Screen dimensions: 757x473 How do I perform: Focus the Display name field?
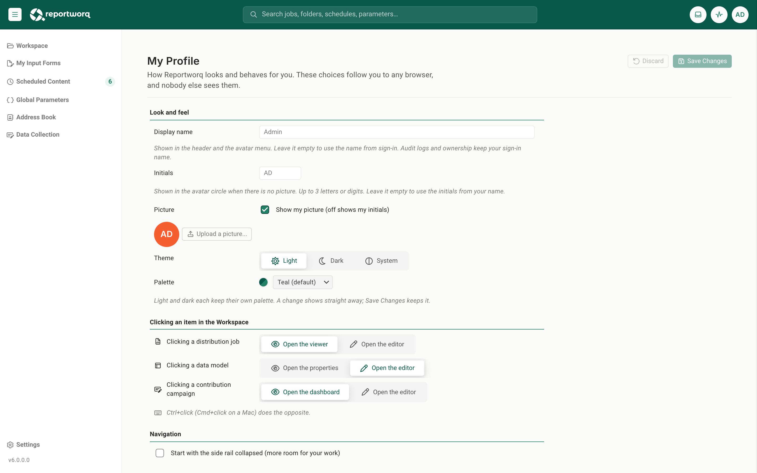[397, 132]
